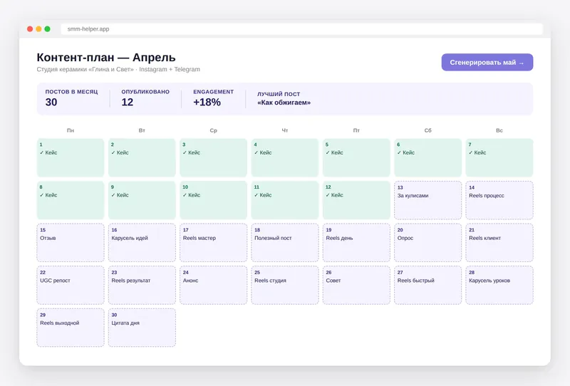Select the April 22 UGC репост card

pos(71,286)
